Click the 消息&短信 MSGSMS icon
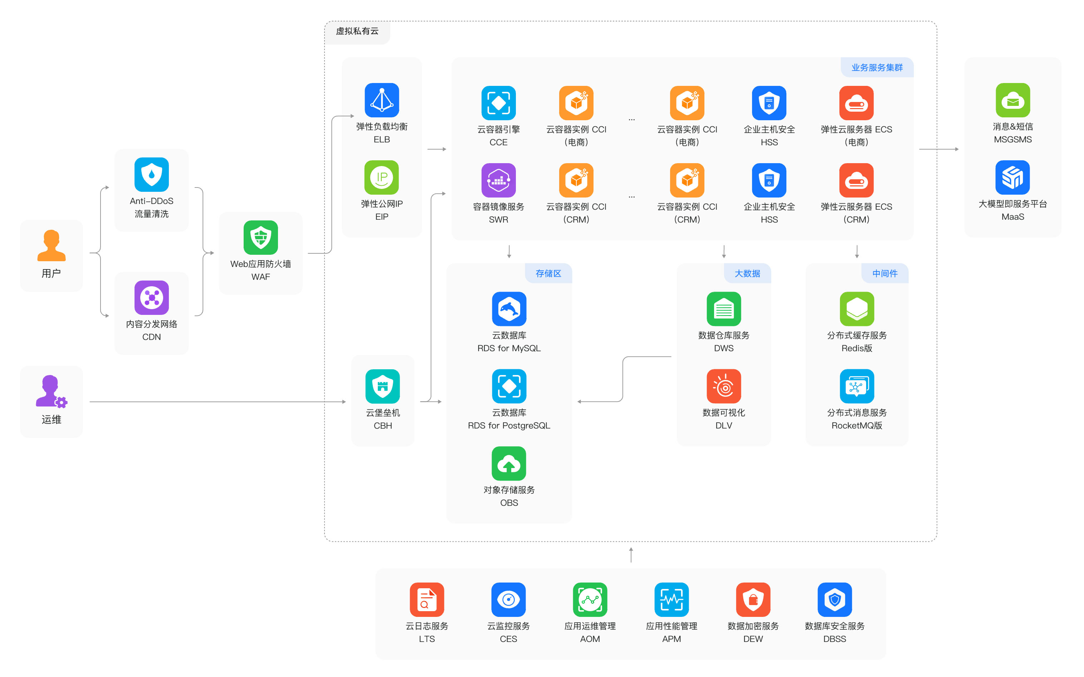This screenshot has width=1084, height=677. 1012,100
